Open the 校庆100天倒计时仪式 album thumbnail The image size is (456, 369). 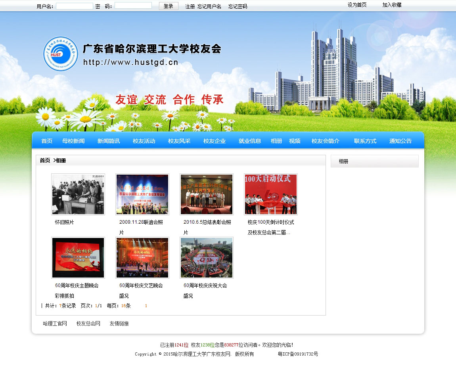click(x=271, y=194)
